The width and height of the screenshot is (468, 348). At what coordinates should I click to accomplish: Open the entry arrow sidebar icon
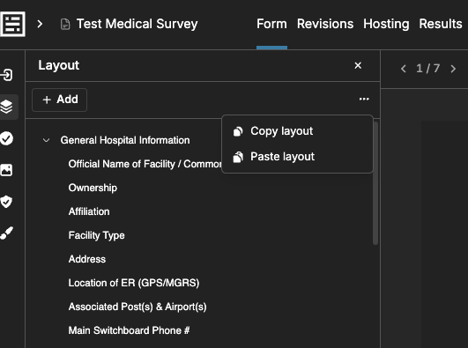click(x=6, y=75)
